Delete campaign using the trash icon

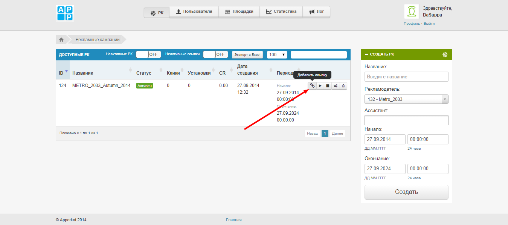[x=343, y=86]
